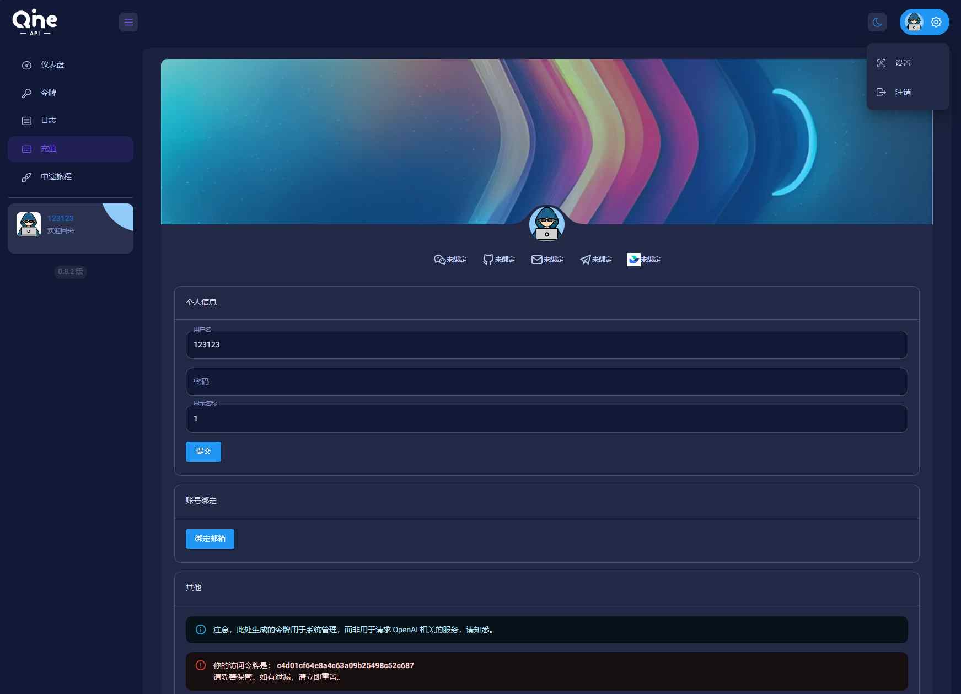Image resolution: width=961 pixels, height=694 pixels.
Task: Click the 用户名 username input field
Action: tap(546, 345)
